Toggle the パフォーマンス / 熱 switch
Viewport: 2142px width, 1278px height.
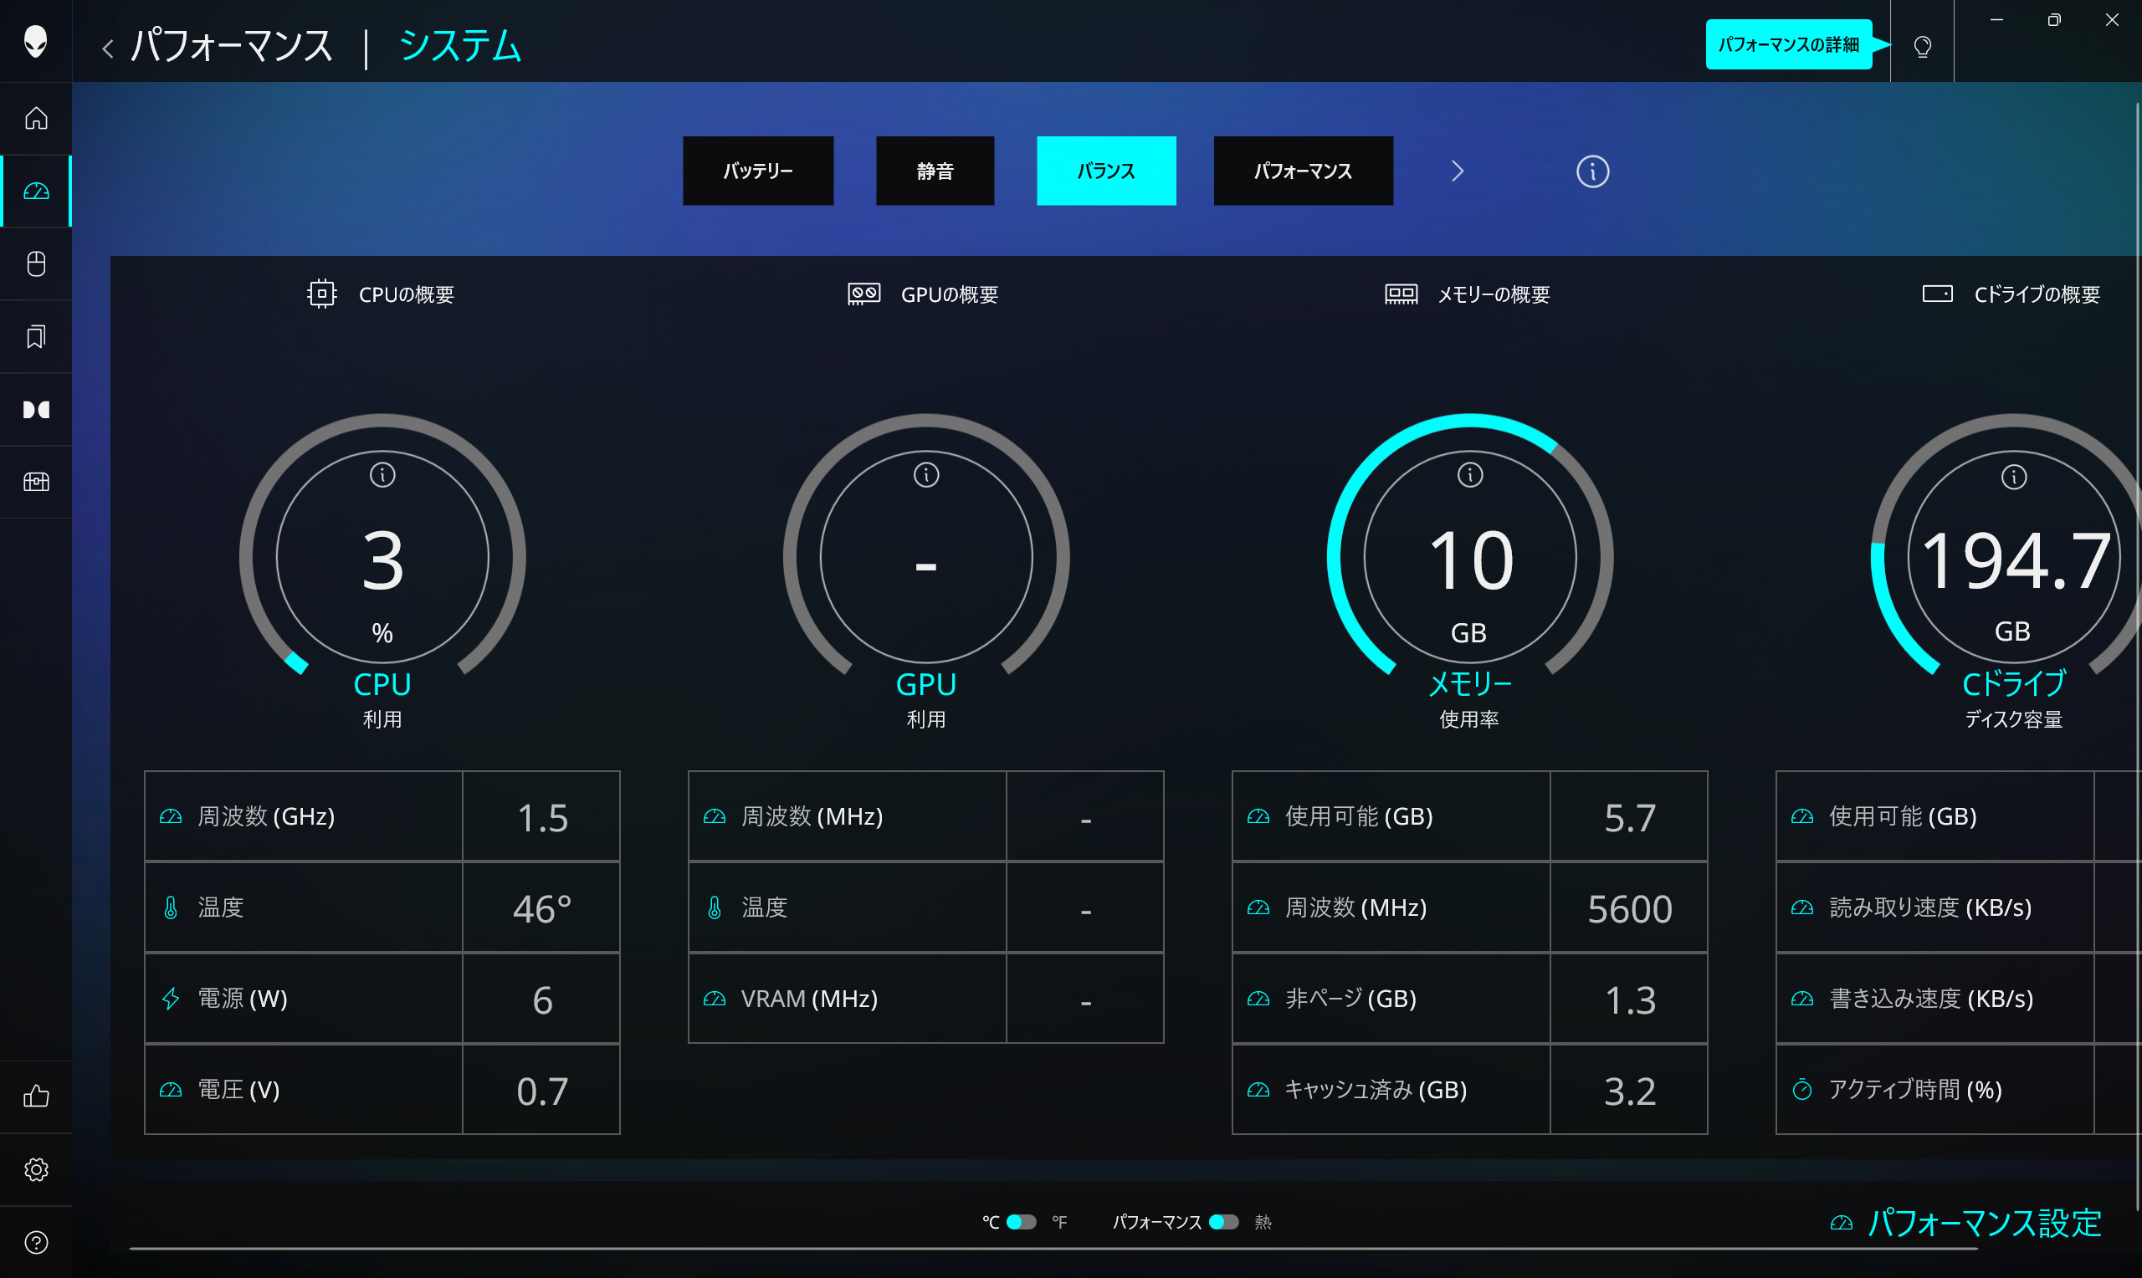click(1223, 1222)
